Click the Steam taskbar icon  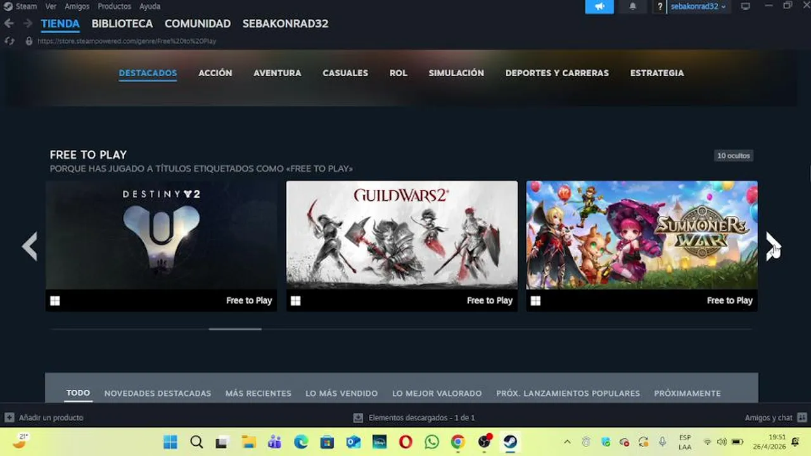pyautogui.click(x=510, y=442)
